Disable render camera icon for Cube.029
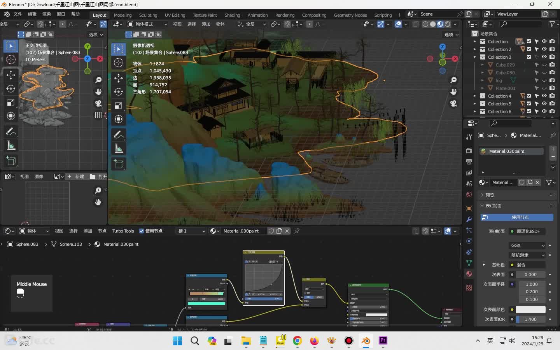Image resolution: width=560 pixels, height=350 pixels. 552,65
